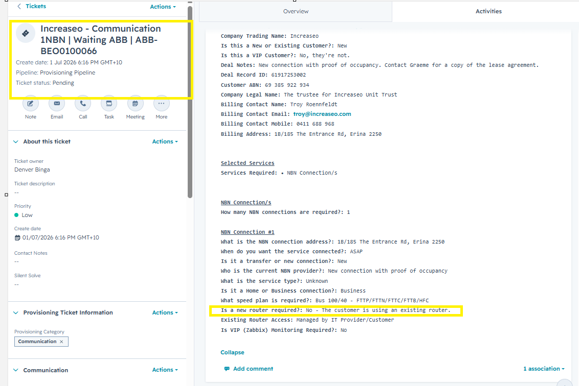Click the Create date 01/07/2026 field
Screen dimensions: 579x386
click(60, 238)
